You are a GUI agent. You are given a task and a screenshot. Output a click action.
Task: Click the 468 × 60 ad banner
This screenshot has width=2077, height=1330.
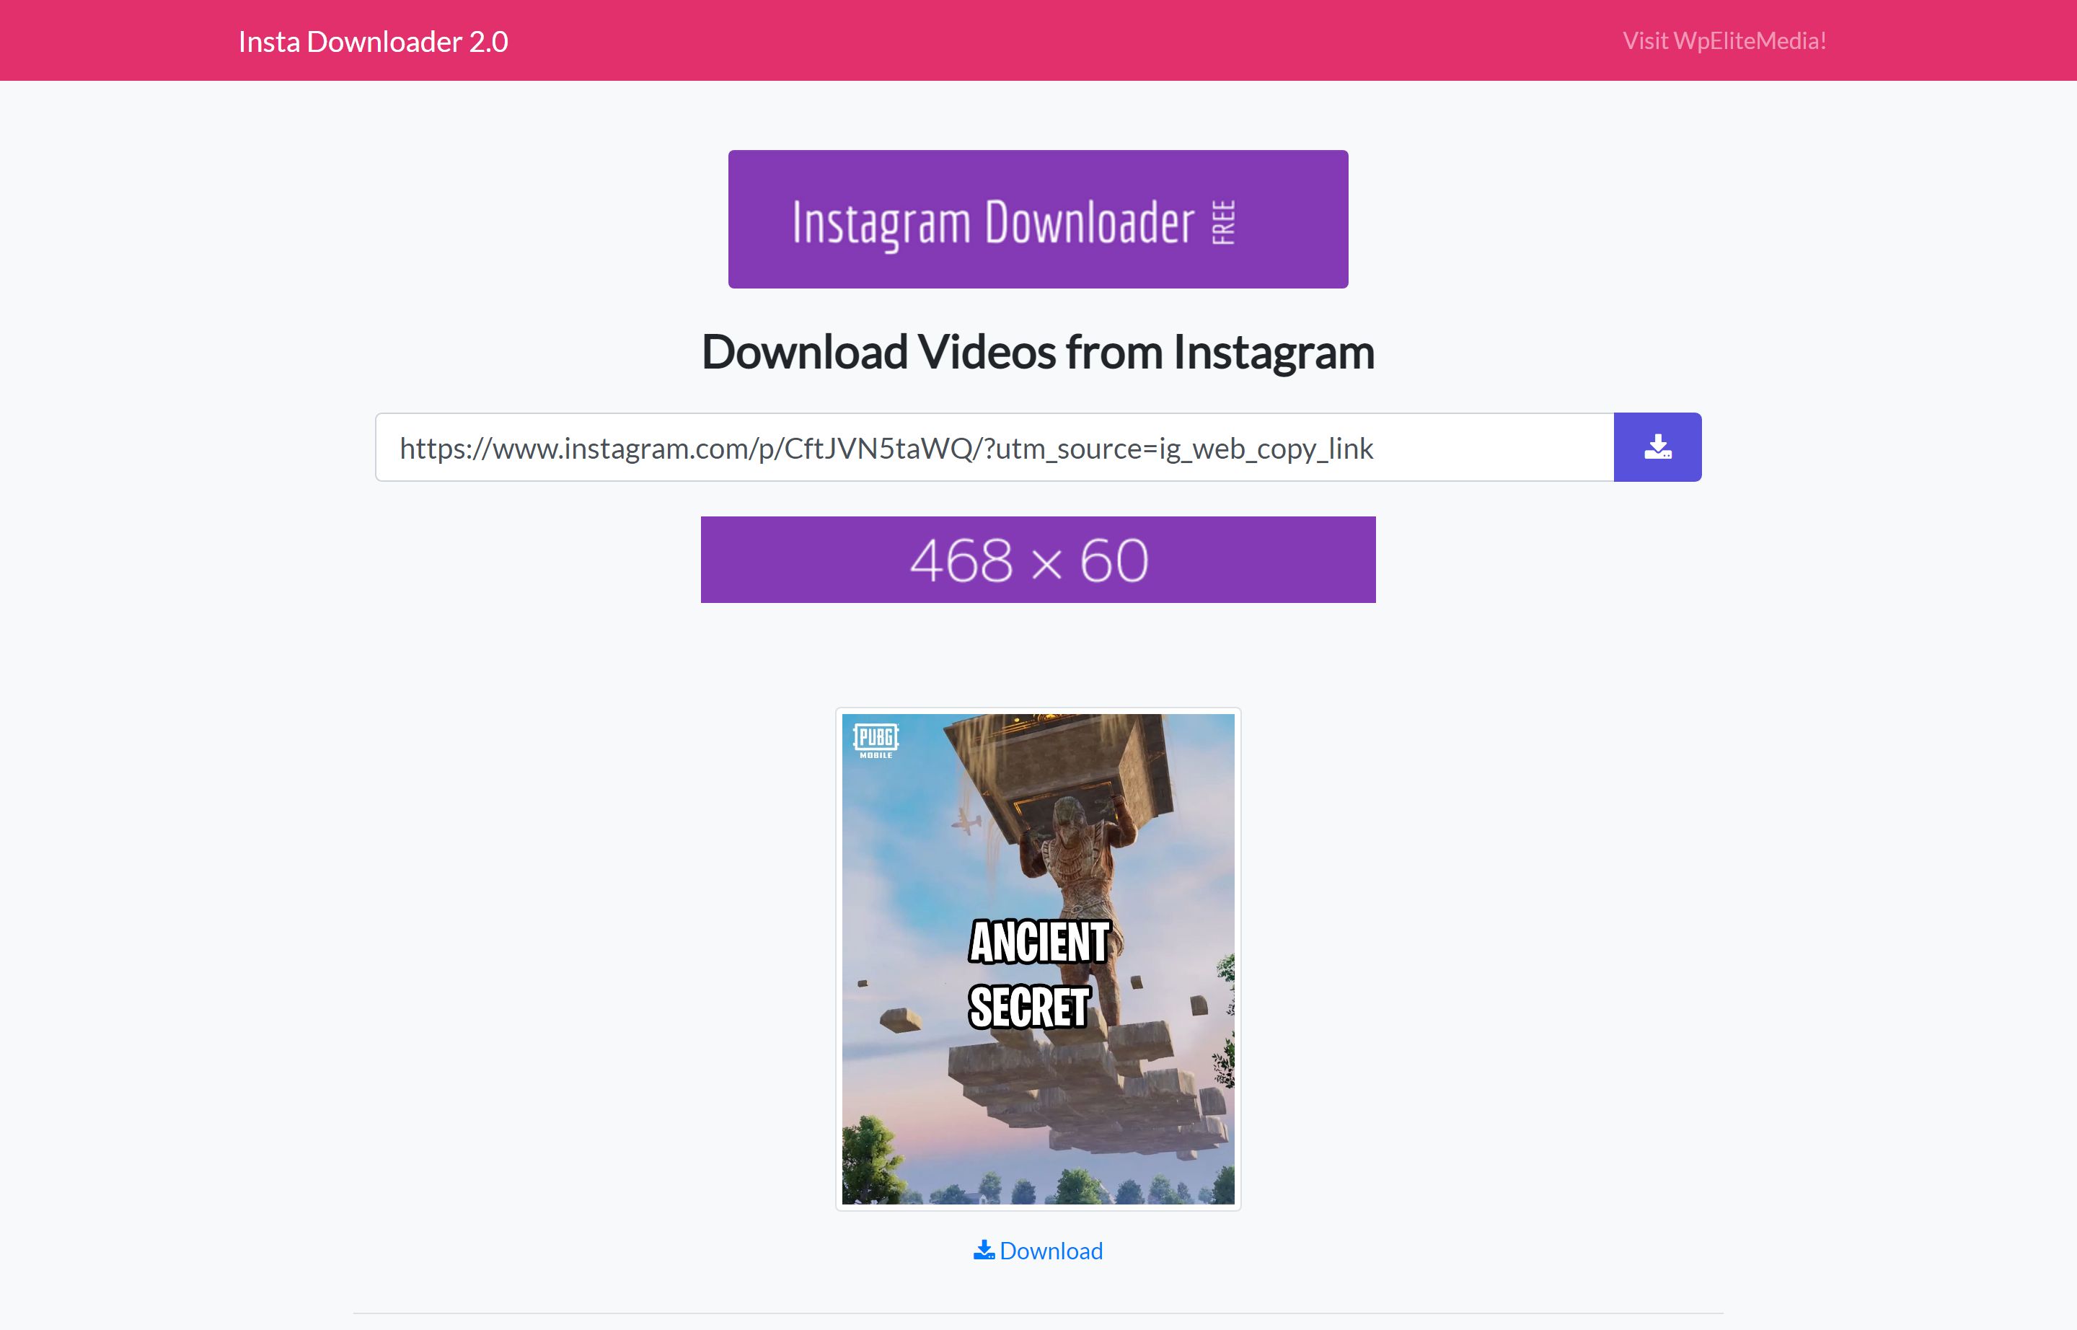tap(1036, 560)
